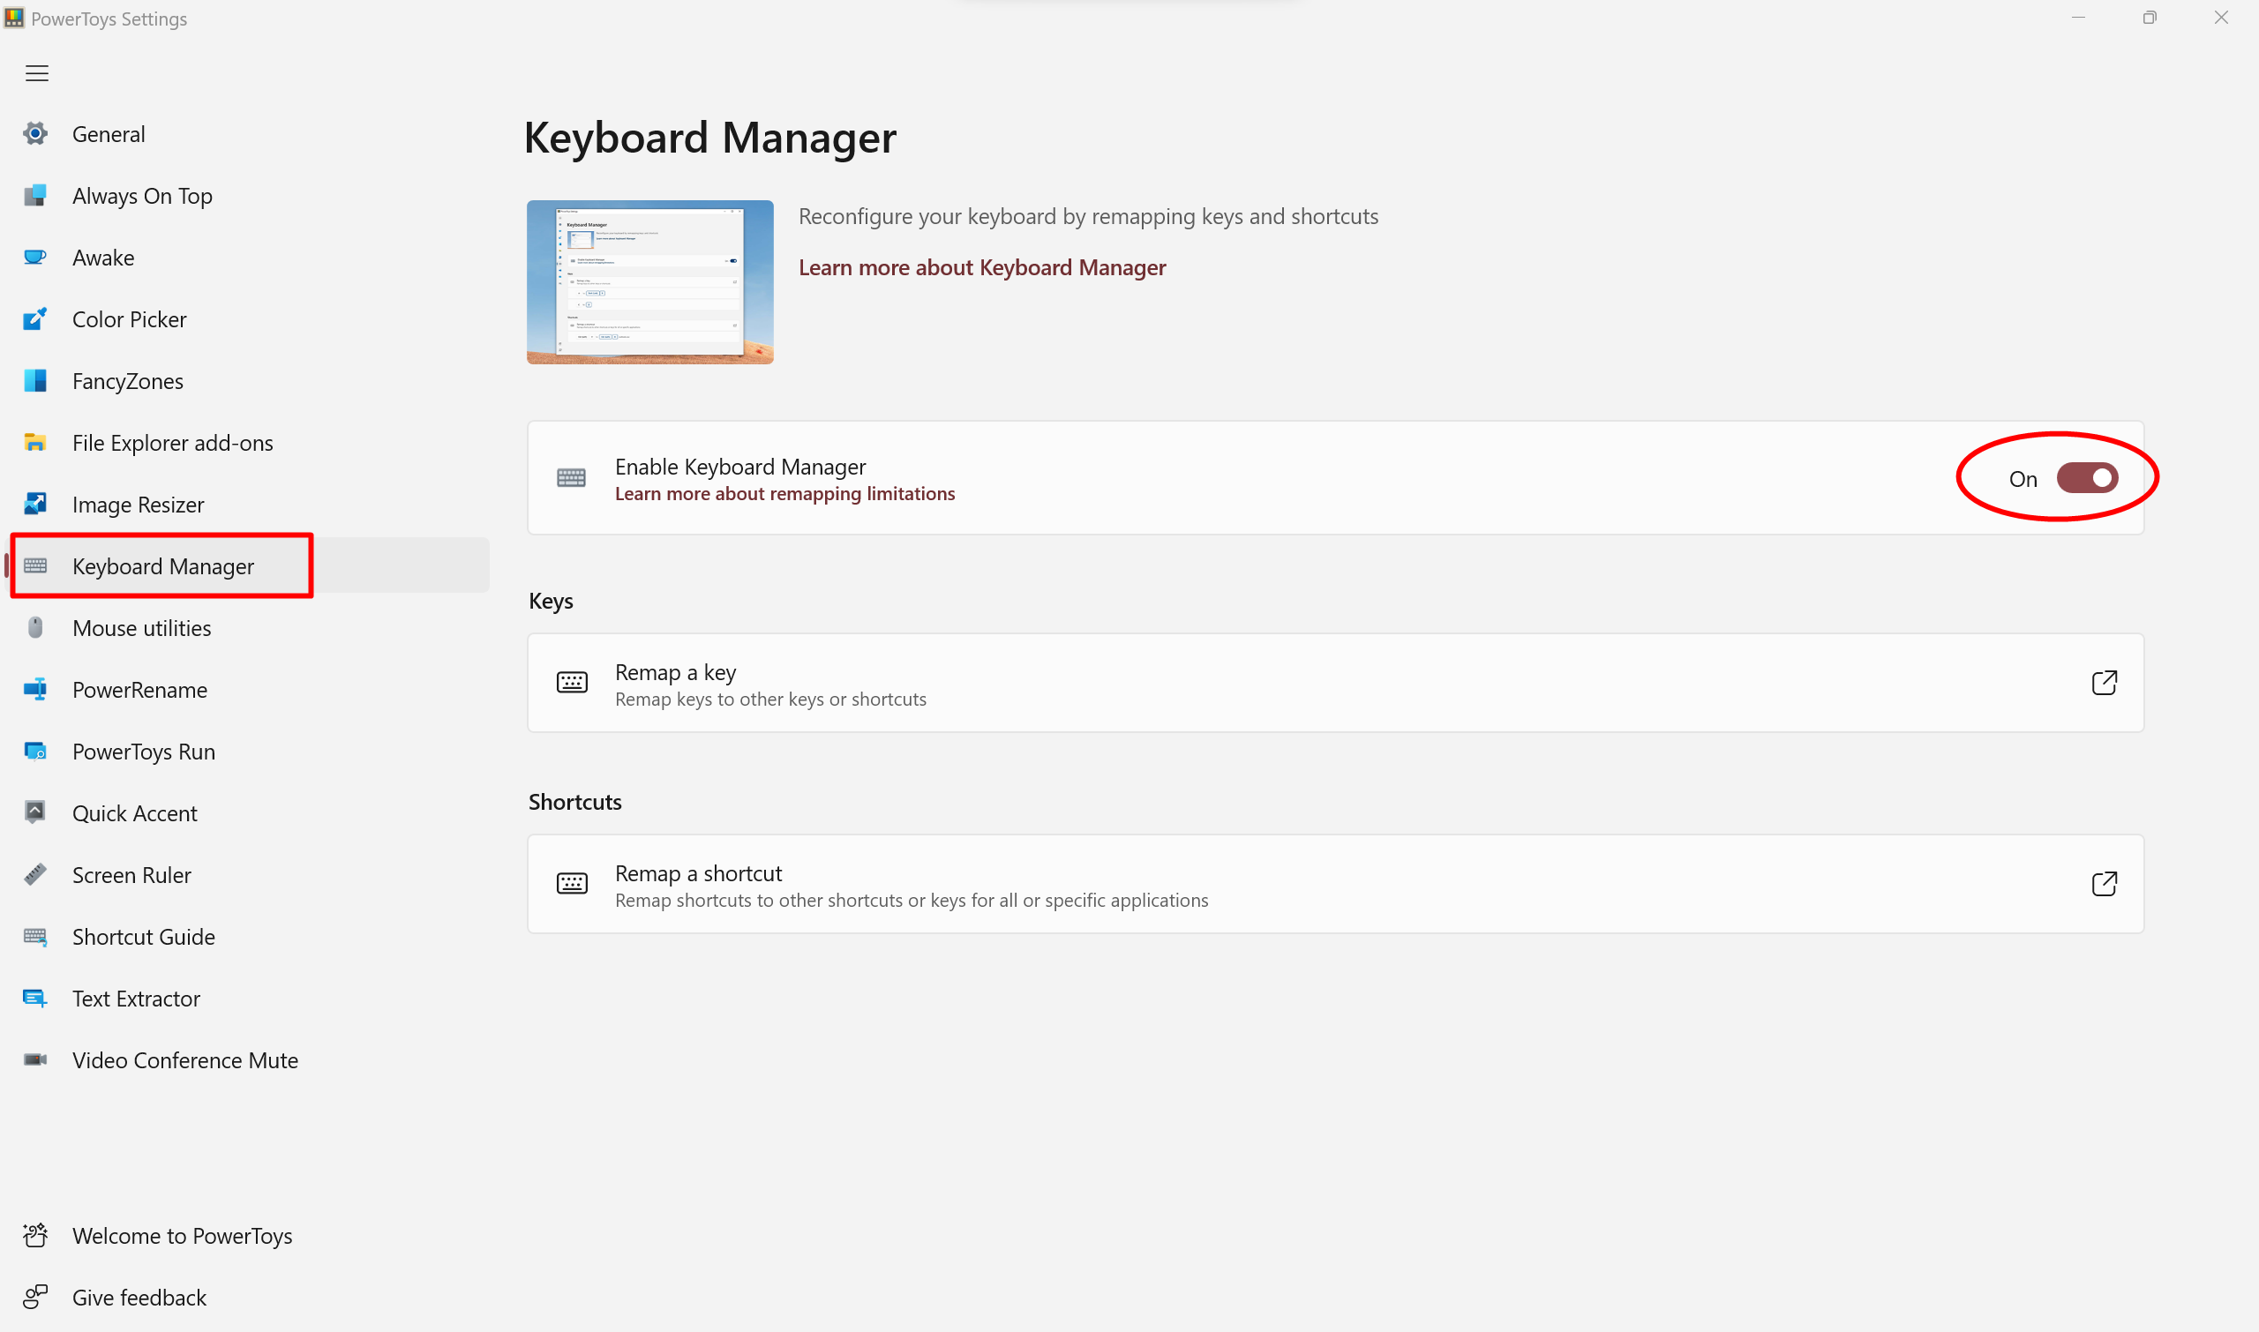
Task: Open Learn more about Keyboard Manager
Action: (981, 266)
